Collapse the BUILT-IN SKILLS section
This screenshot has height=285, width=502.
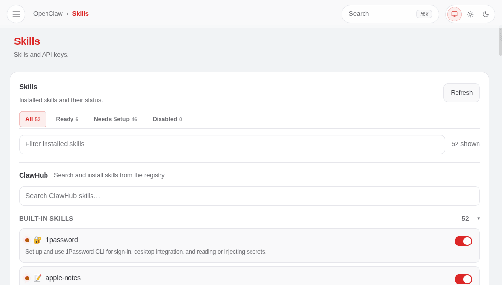point(479,218)
